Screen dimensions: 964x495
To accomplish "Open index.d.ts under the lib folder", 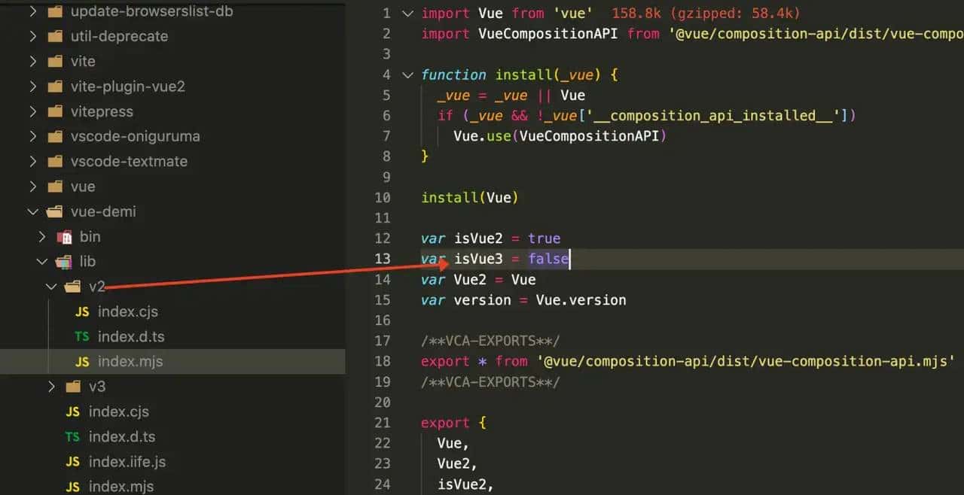I will pyautogui.click(x=121, y=437).
